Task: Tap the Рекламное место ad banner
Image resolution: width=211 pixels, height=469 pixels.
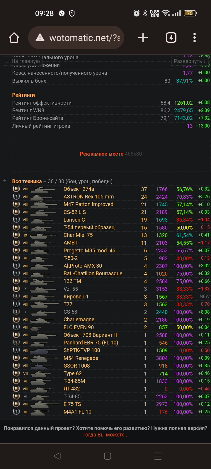Action: (110, 154)
